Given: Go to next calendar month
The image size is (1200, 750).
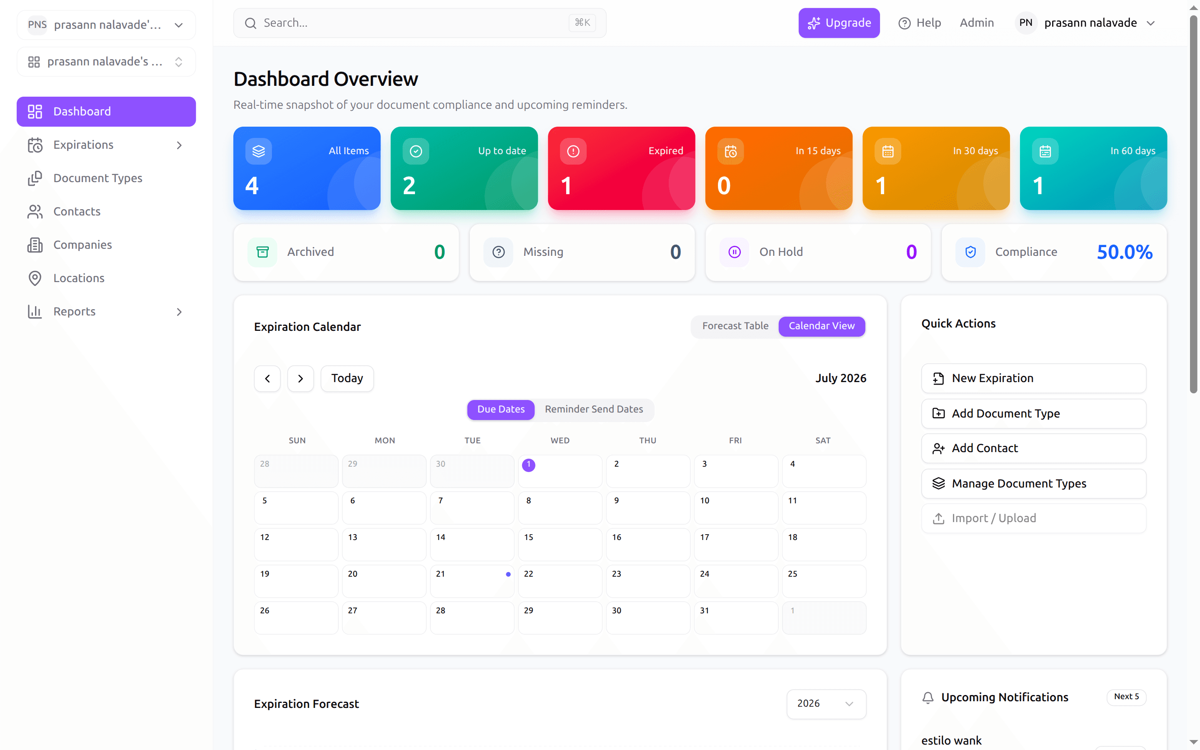Looking at the screenshot, I should [300, 378].
